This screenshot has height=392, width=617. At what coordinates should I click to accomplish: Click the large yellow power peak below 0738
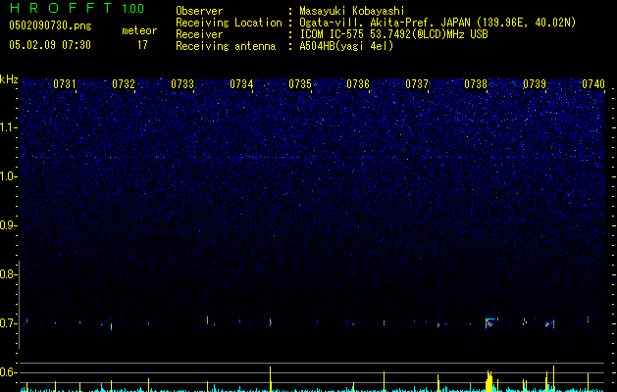pyautogui.click(x=489, y=380)
